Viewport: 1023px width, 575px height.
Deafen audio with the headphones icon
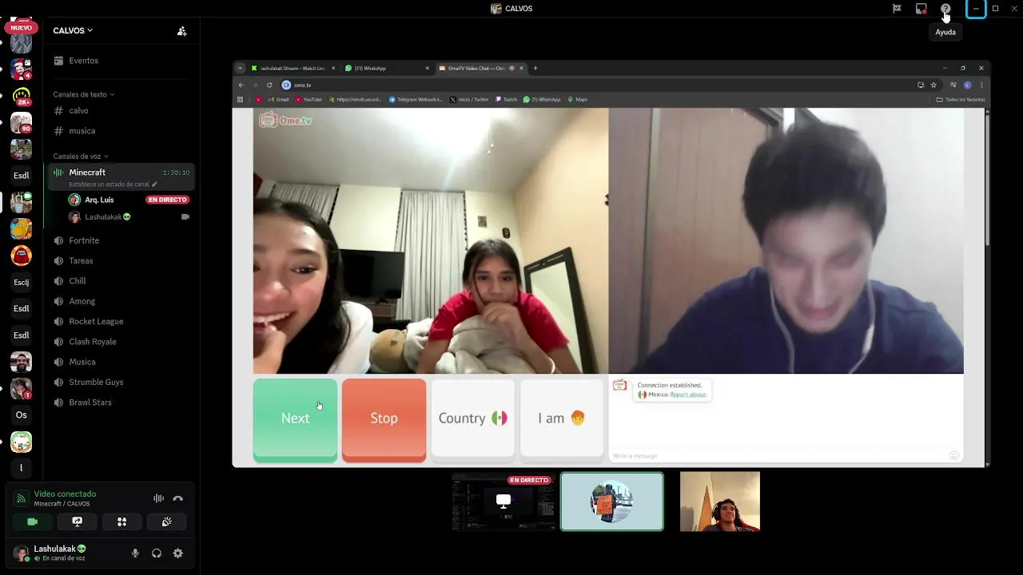157,553
